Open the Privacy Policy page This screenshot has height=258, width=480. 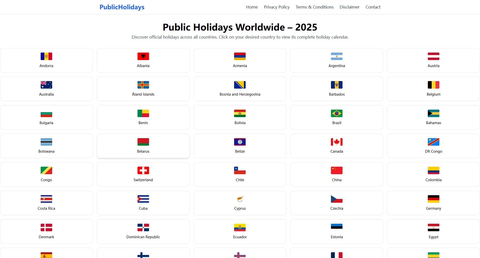(x=276, y=7)
